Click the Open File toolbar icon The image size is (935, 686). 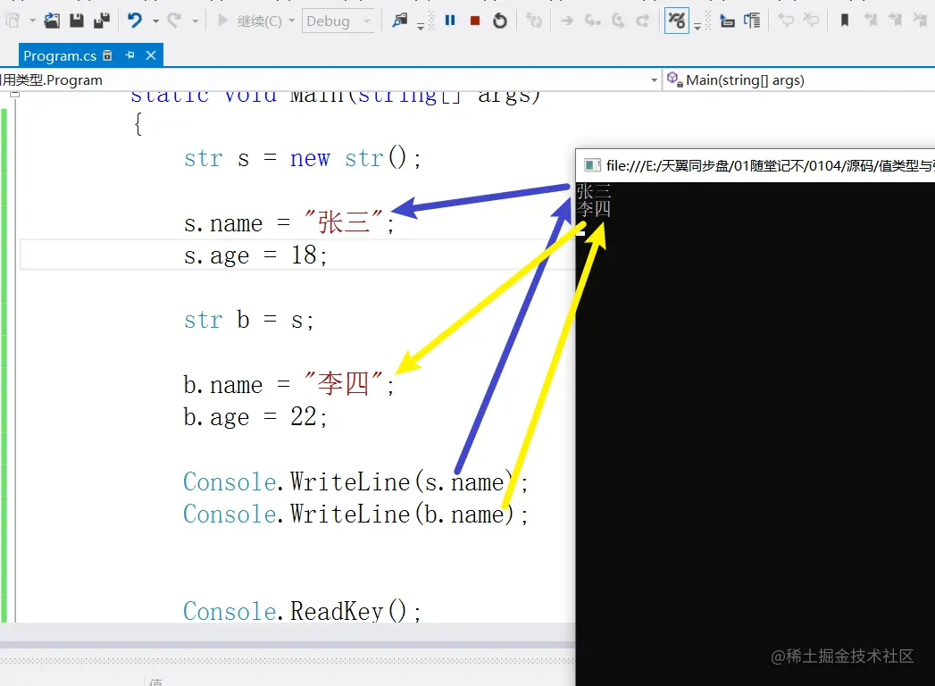click(52, 21)
